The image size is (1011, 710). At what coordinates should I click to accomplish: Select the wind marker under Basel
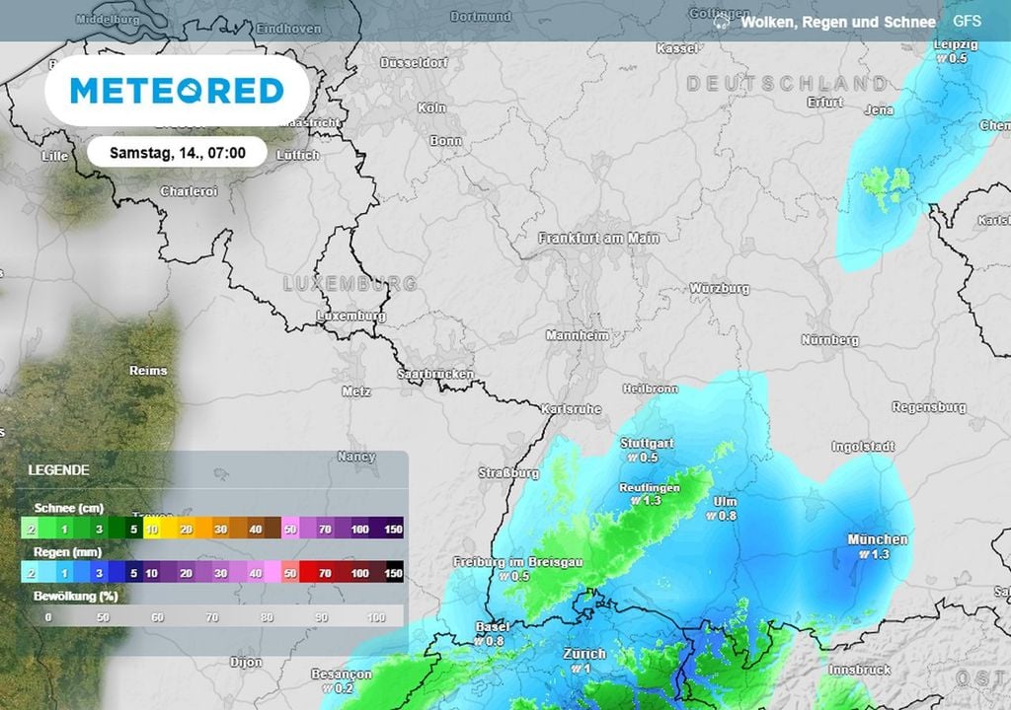coord(480,640)
